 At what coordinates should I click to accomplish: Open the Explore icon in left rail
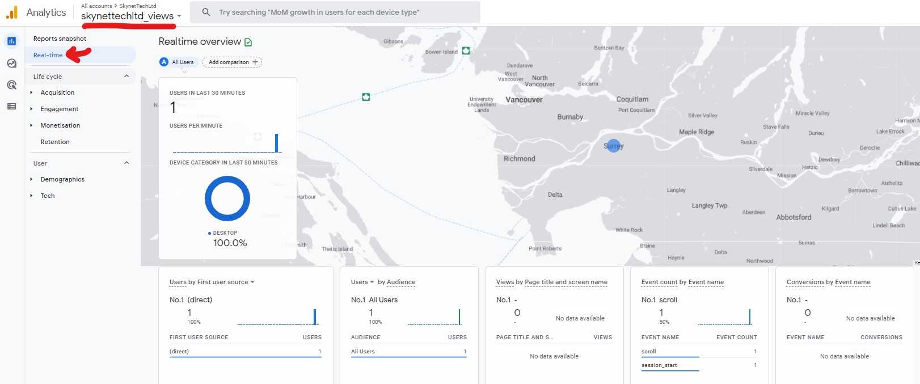pyautogui.click(x=11, y=63)
